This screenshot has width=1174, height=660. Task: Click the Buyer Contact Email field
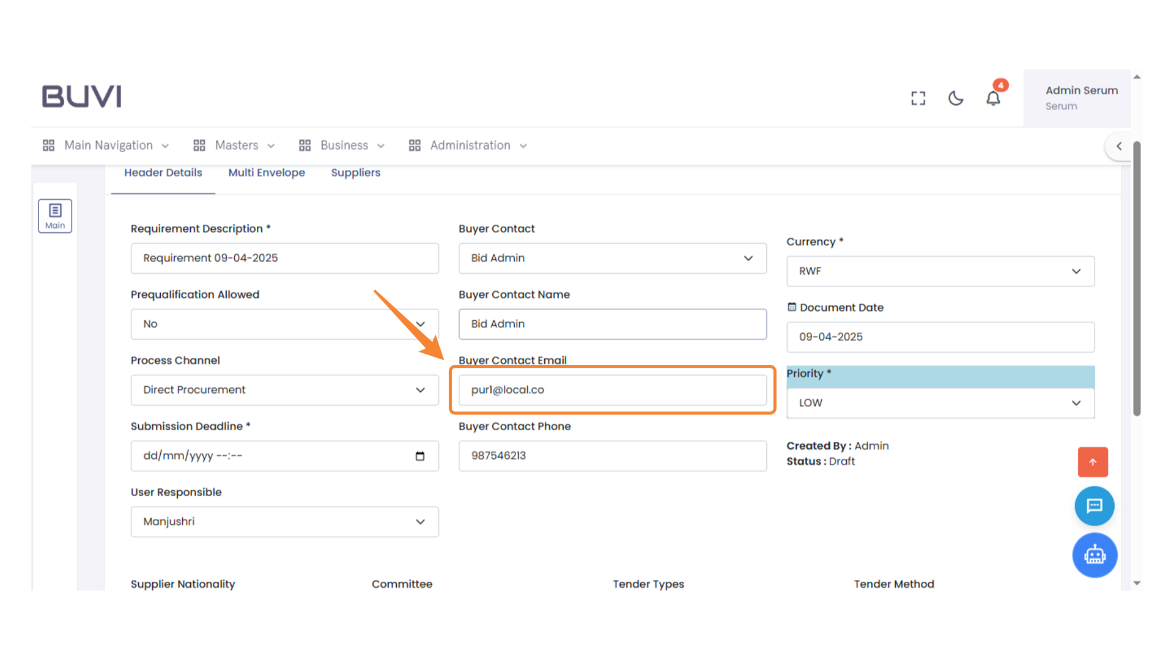pyautogui.click(x=612, y=390)
